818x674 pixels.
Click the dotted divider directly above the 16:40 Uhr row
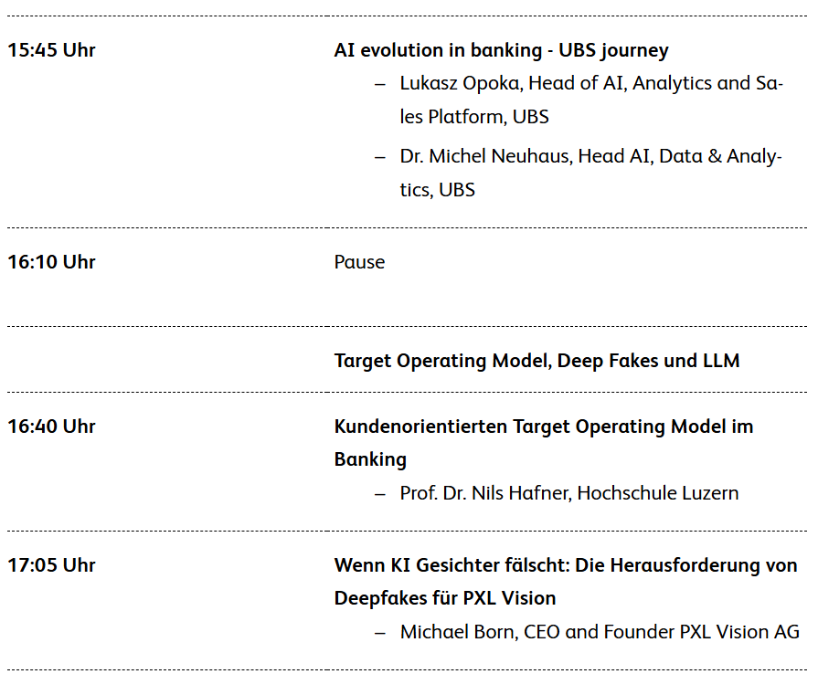pos(407,392)
